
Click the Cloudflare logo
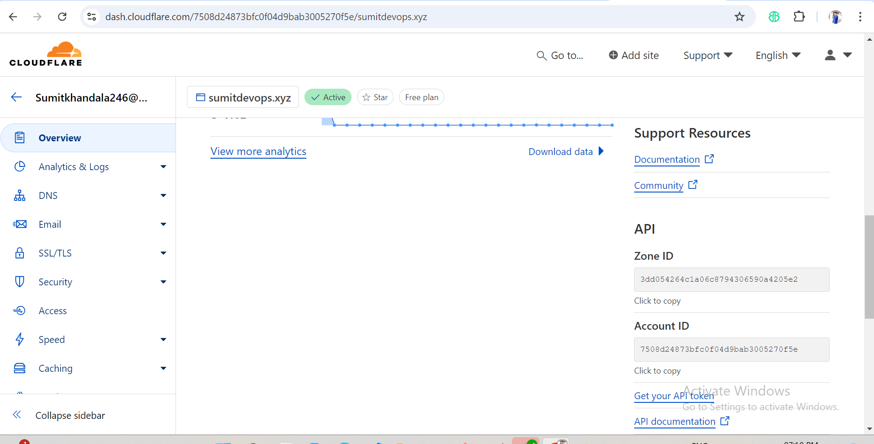point(46,54)
